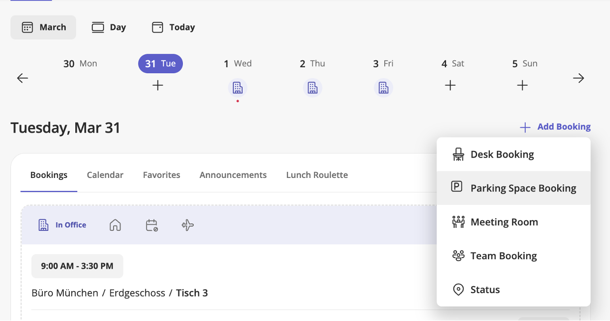The image size is (610, 321).
Task: Open office booking icon under Friday 3
Action: [x=383, y=88]
